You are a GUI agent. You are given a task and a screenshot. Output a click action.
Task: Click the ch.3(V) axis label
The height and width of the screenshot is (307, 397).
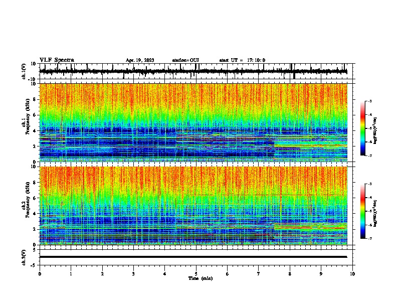point(24,257)
